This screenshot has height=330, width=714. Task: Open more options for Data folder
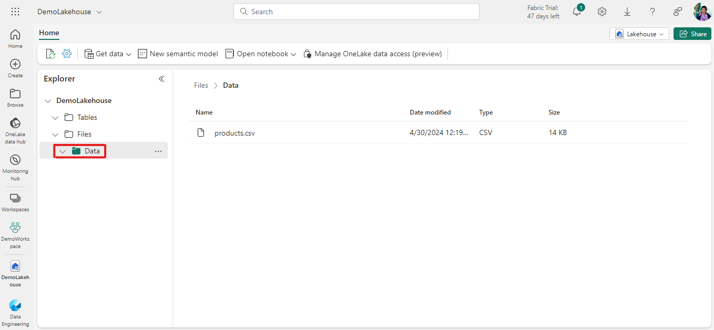(158, 151)
